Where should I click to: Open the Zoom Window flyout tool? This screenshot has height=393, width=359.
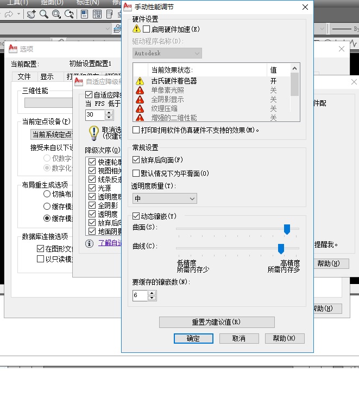click(x=56, y=14)
